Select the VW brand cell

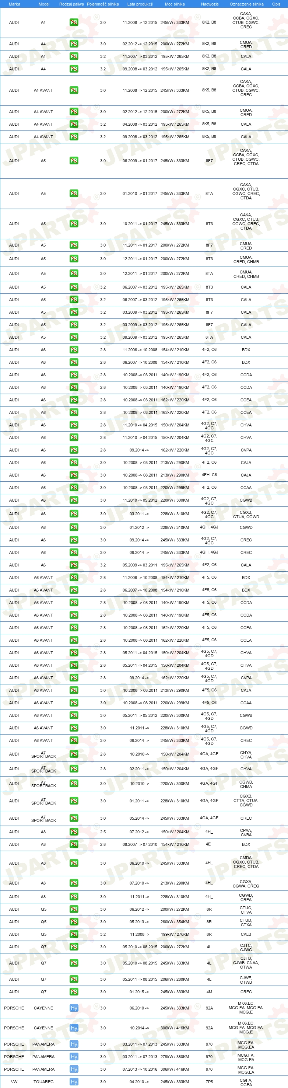(x=14, y=1082)
